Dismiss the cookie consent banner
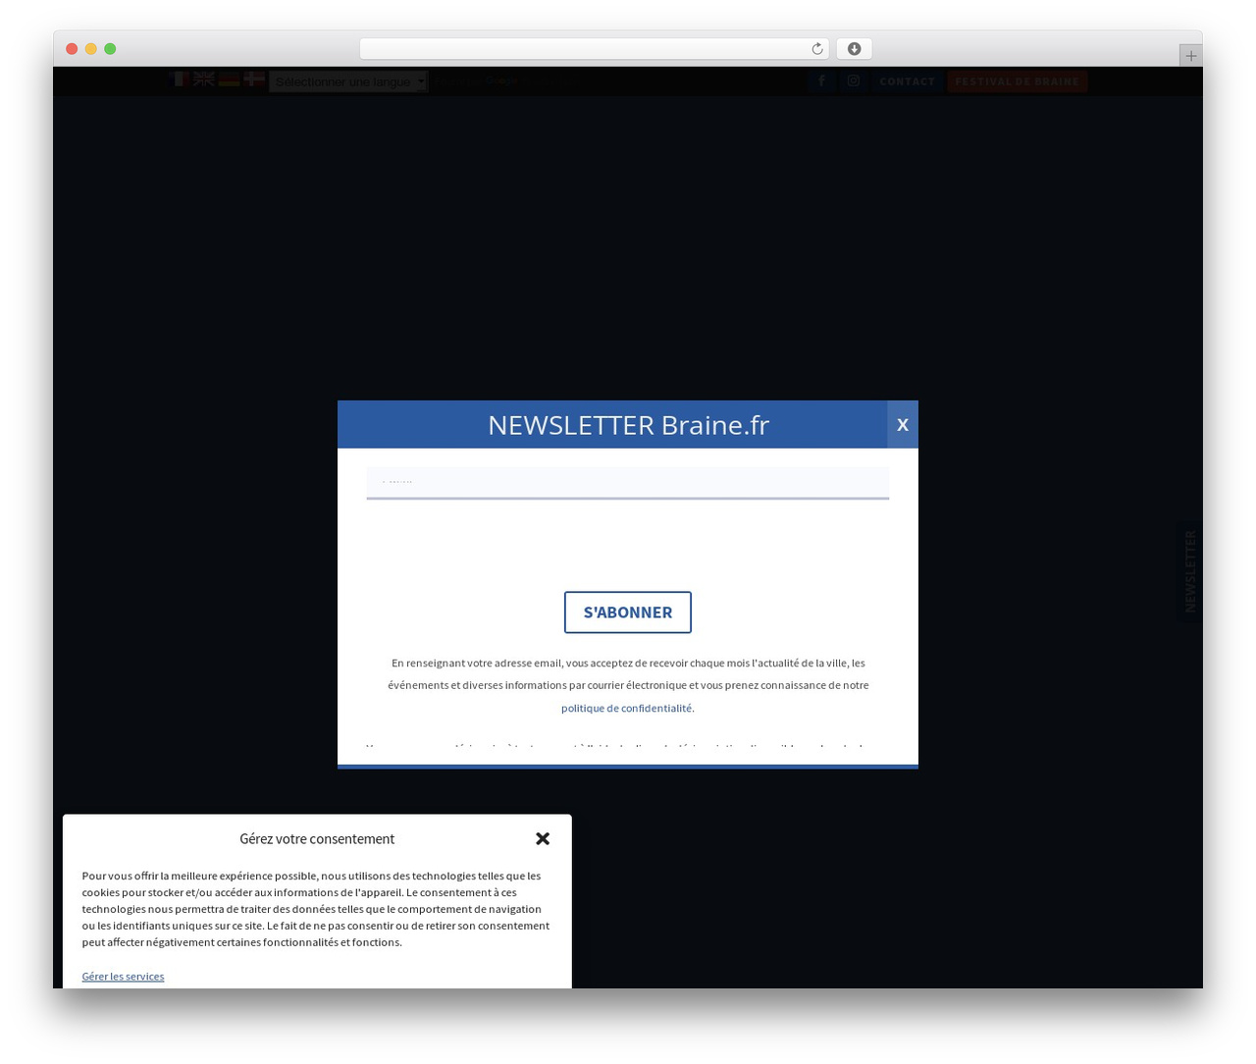Screen dimensions: 1256x1064 tap(543, 838)
